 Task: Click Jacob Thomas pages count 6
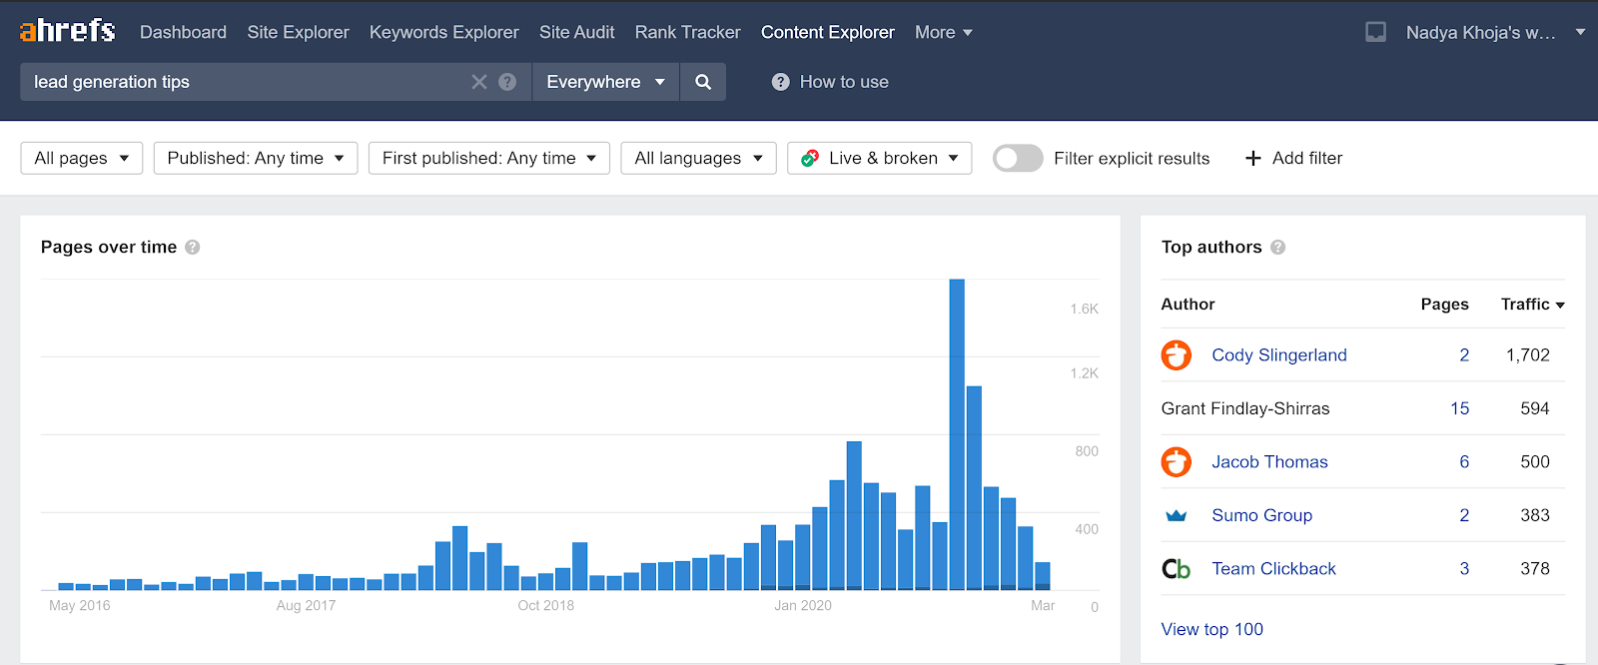click(1464, 461)
